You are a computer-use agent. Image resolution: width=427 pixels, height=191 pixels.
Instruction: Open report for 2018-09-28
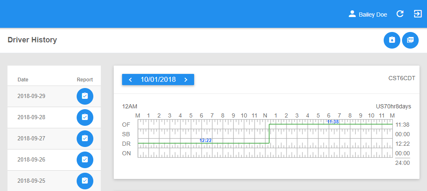[85, 117]
